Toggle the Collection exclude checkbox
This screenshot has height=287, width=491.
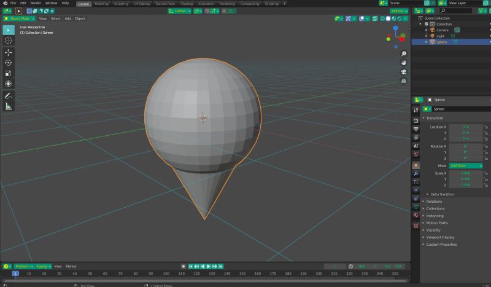[x=426, y=24]
